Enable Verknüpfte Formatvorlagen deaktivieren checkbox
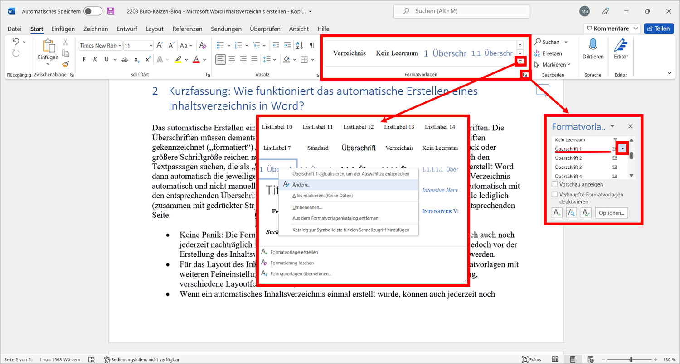Image resolution: width=680 pixels, height=364 pixels. 554,194
